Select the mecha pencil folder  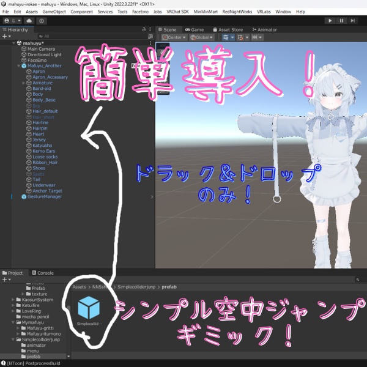point(33,317)
